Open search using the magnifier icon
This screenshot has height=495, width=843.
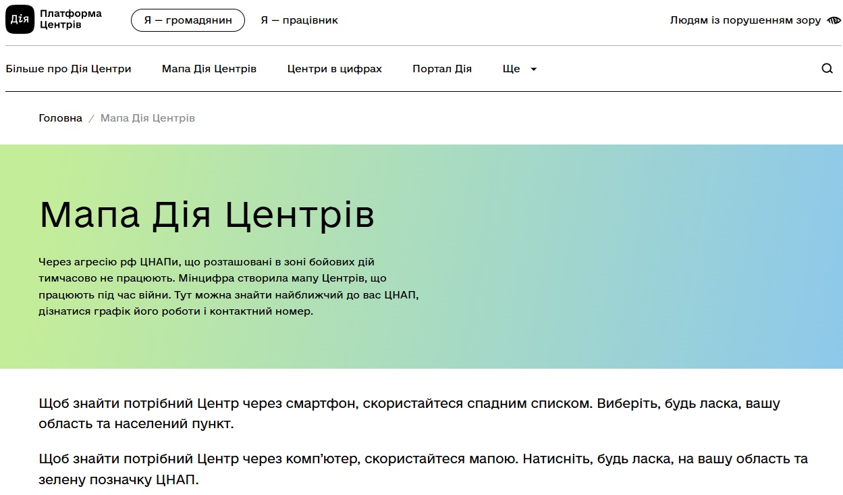click(x=827, y=68)
